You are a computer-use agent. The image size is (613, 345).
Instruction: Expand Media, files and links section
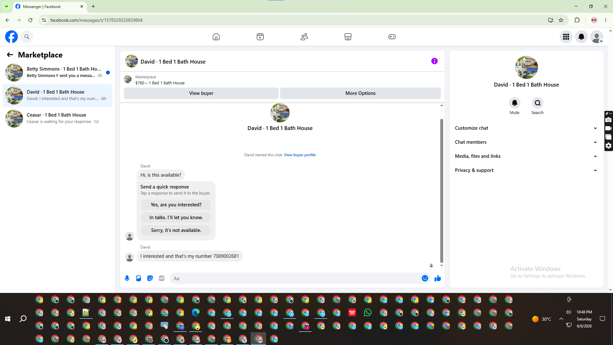coord(526,156)
